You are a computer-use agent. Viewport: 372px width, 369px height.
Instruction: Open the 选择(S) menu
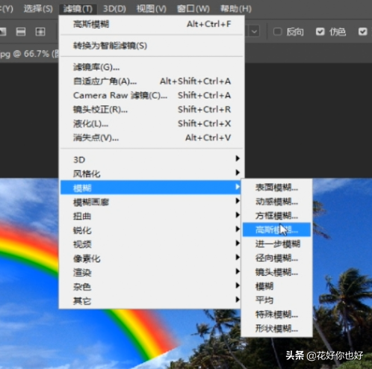click(x=38, y=9)
